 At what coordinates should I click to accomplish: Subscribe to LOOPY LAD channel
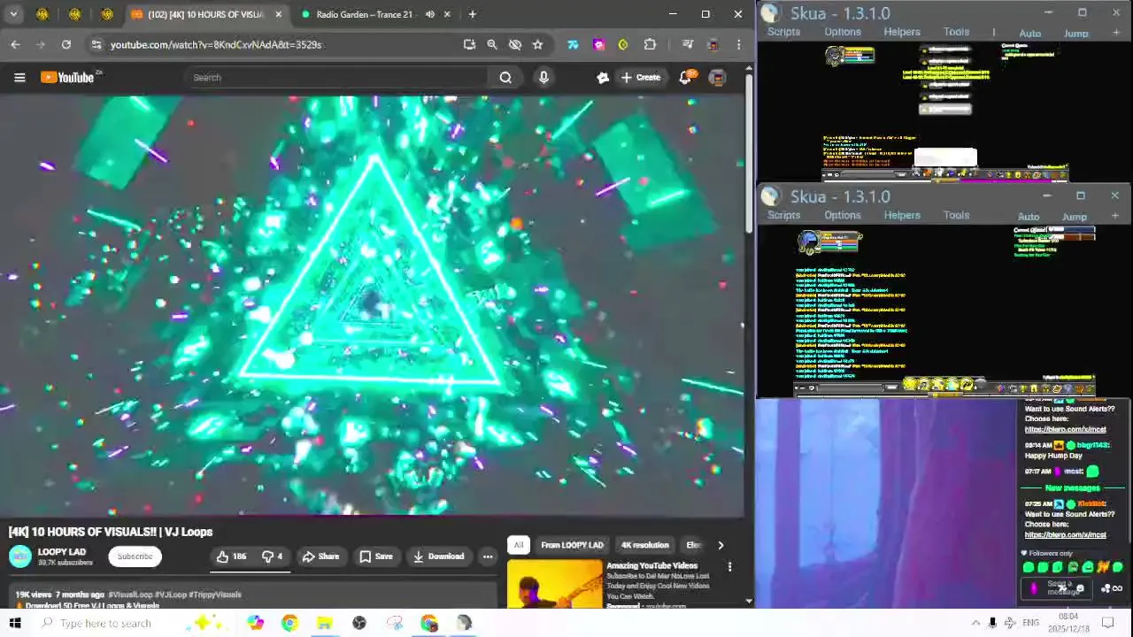pos(135,556)
